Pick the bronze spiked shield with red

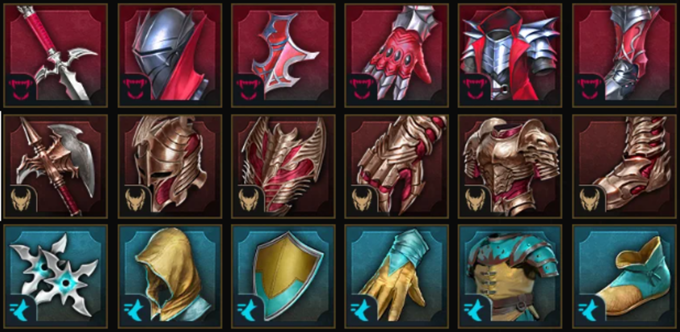coord(283,166)
